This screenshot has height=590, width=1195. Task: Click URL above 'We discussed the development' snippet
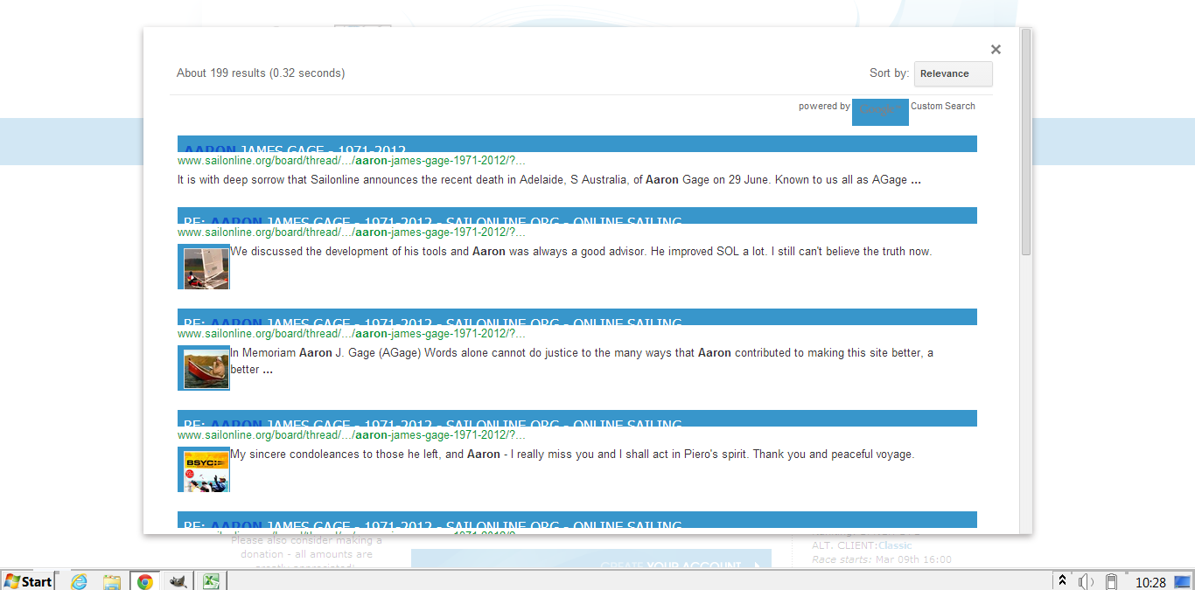click(352, 233)
